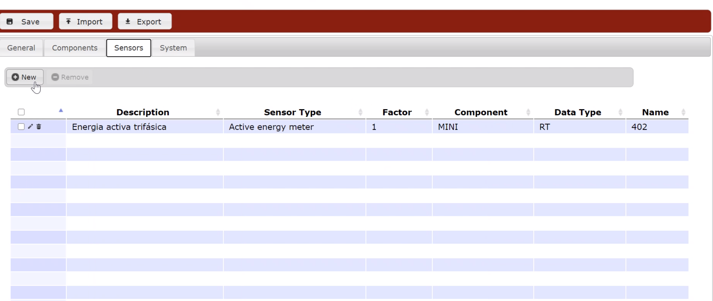Click the Import button
Viewport: 713px width, 301px height.
[x=86, y=21]
